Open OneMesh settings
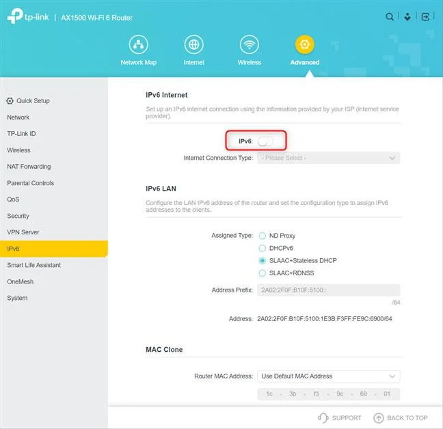Viewport: 443px width, 429px height. pyautogui.click(x=21, y=281)
